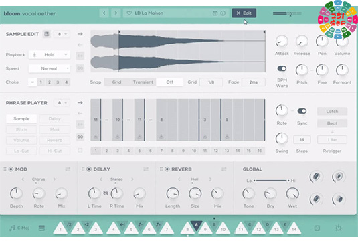This screenshot has width=358, height=243.
Task: Toggle the REVERB effect power button
Action: coord(167,169)
